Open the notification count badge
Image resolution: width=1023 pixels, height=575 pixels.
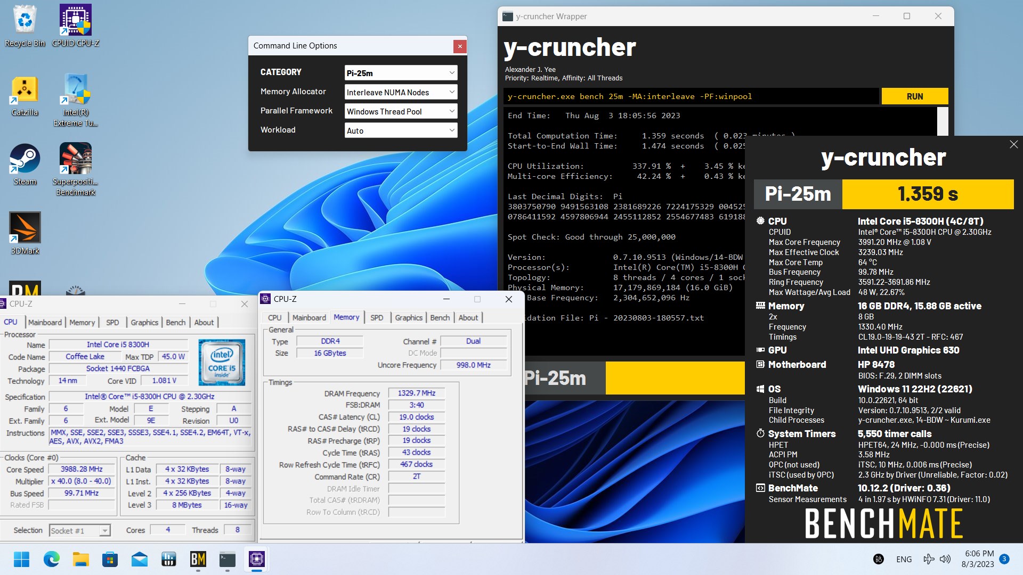1004,559
